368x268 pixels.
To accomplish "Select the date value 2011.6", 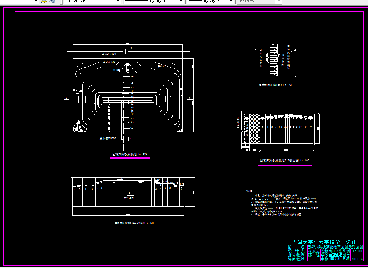I will tap(357, 259).
